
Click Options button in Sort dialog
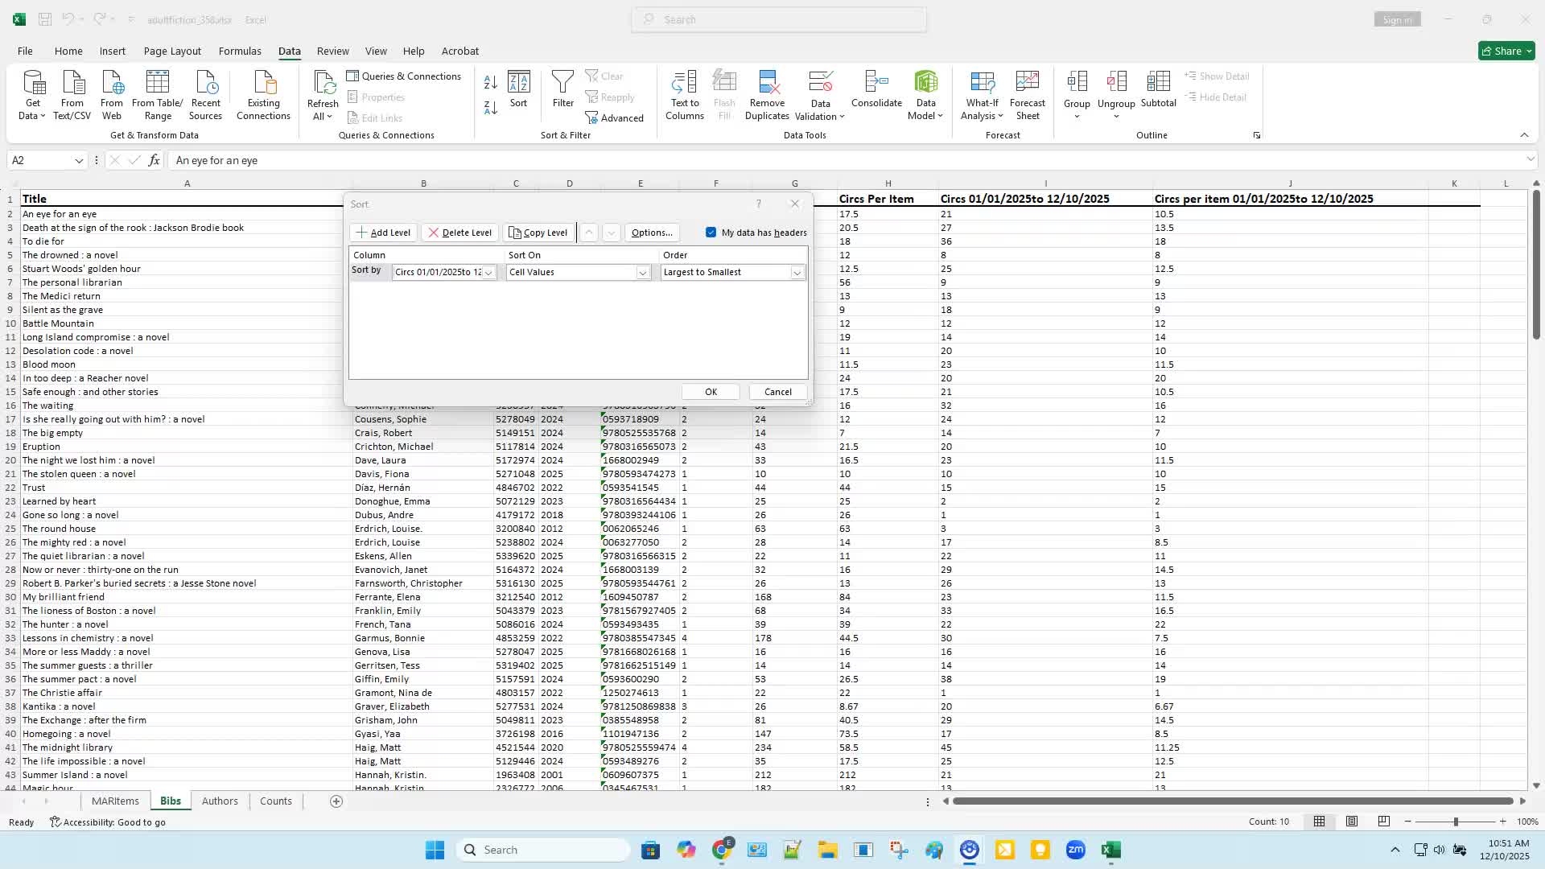click(x=651, y=233)
